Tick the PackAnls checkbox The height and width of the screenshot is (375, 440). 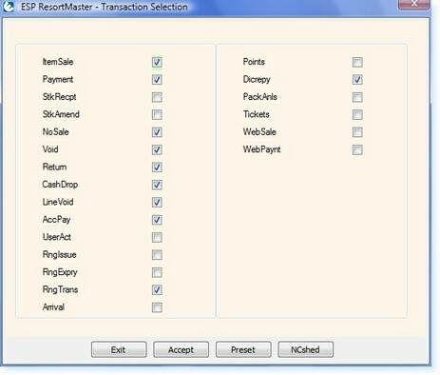pos(357,97)
